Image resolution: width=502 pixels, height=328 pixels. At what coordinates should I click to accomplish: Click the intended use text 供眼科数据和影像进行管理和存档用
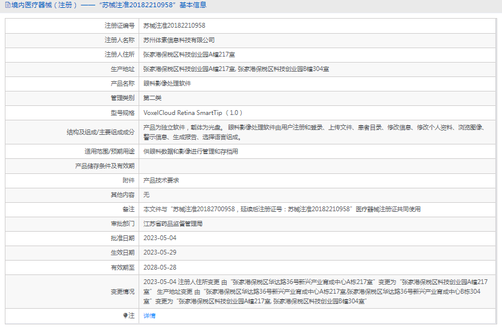coord(190,152)
